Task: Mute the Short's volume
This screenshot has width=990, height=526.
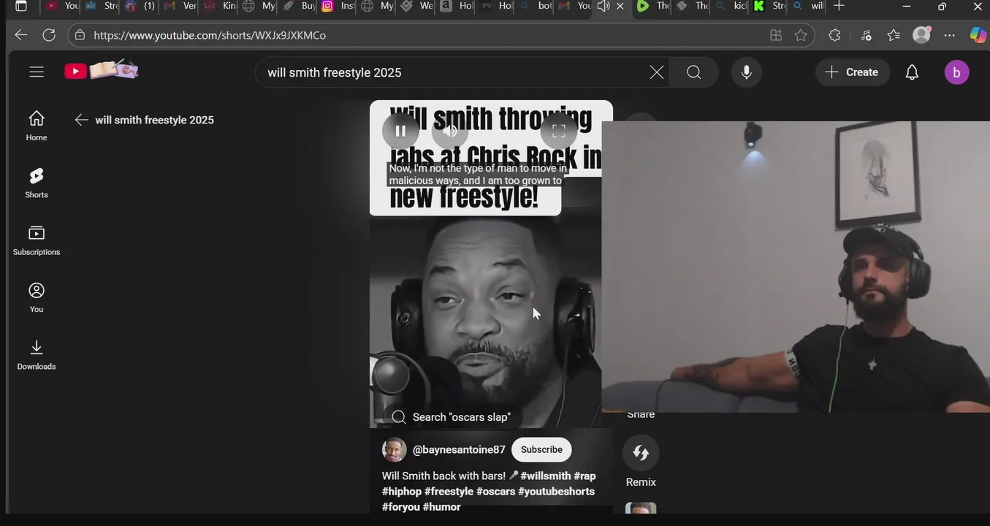Action: tap(450, 131)
